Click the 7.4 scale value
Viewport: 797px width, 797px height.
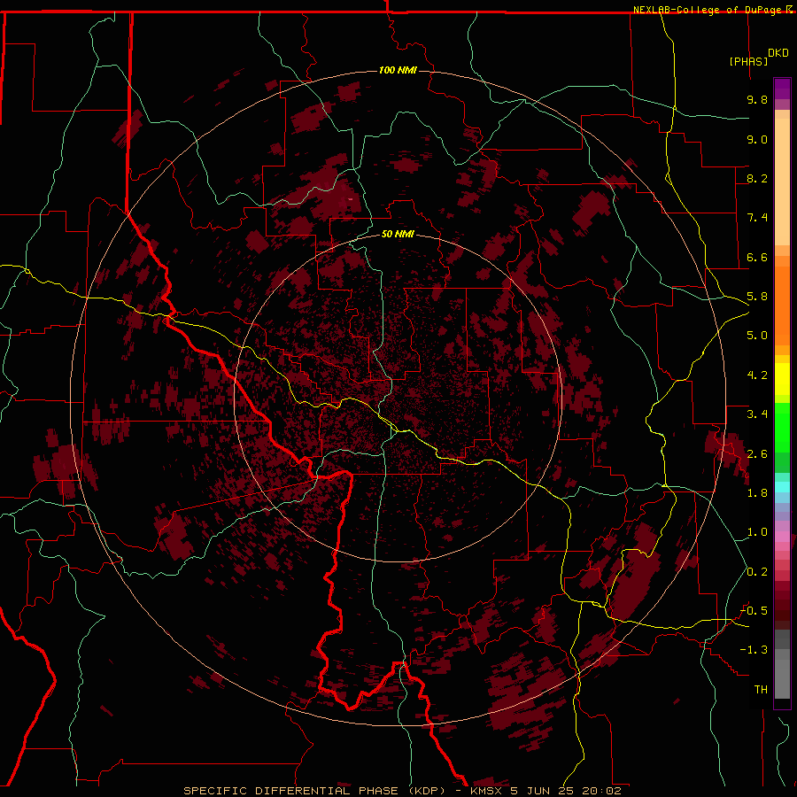[757, 218]
